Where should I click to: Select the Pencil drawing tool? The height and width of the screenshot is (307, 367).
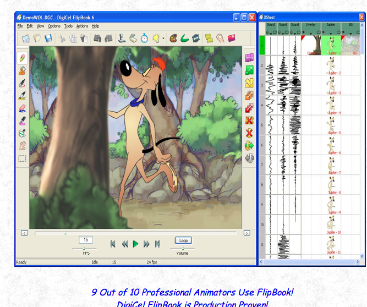coord(22,58)
